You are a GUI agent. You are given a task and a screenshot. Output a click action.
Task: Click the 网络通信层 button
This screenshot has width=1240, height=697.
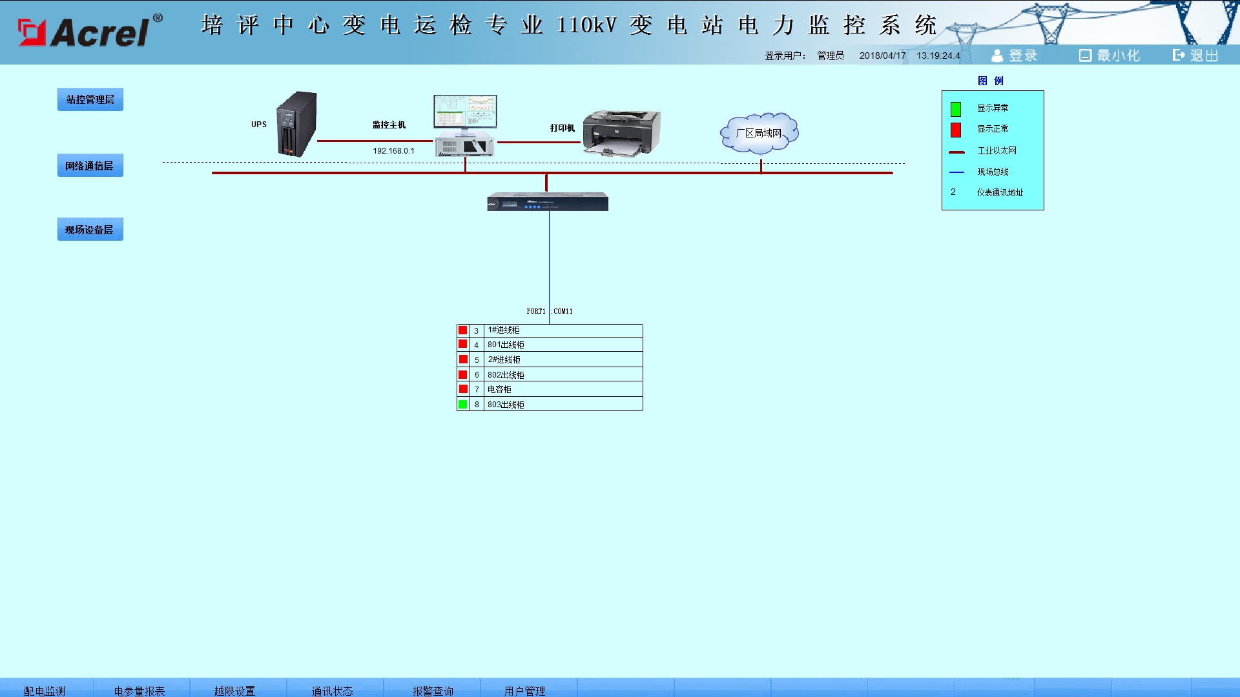tap(90, 166)
